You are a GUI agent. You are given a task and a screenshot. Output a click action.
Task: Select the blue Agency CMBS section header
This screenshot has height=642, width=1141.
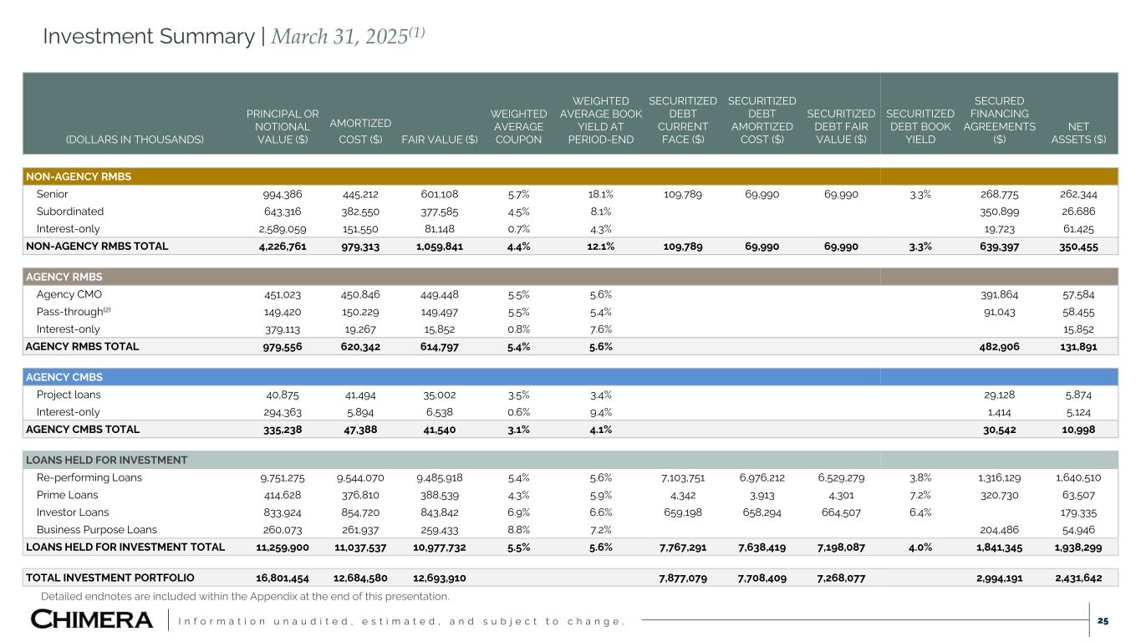tap(64, 377)
